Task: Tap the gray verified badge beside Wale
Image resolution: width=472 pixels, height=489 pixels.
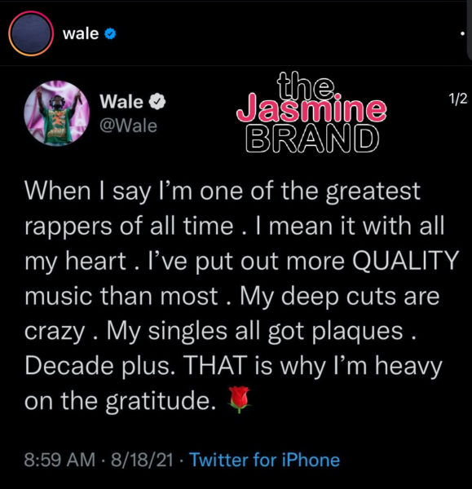Action: click(x=157, y=101)
